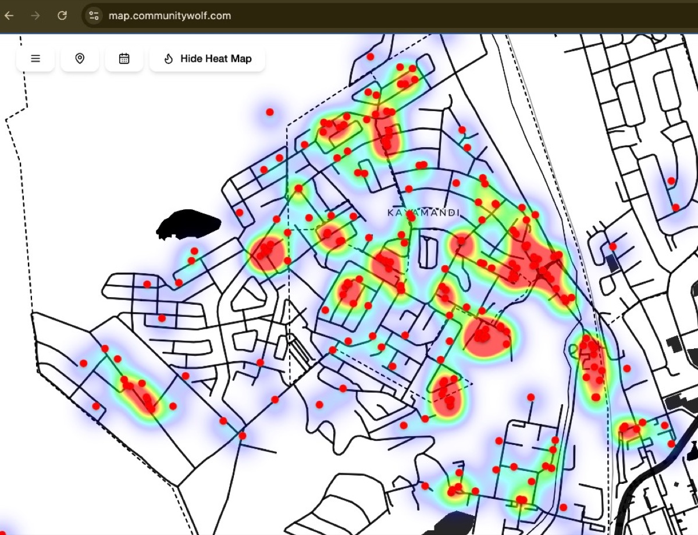698x535 pixels.
Task: Go back using browser back arrow
Action: [9, 16]
